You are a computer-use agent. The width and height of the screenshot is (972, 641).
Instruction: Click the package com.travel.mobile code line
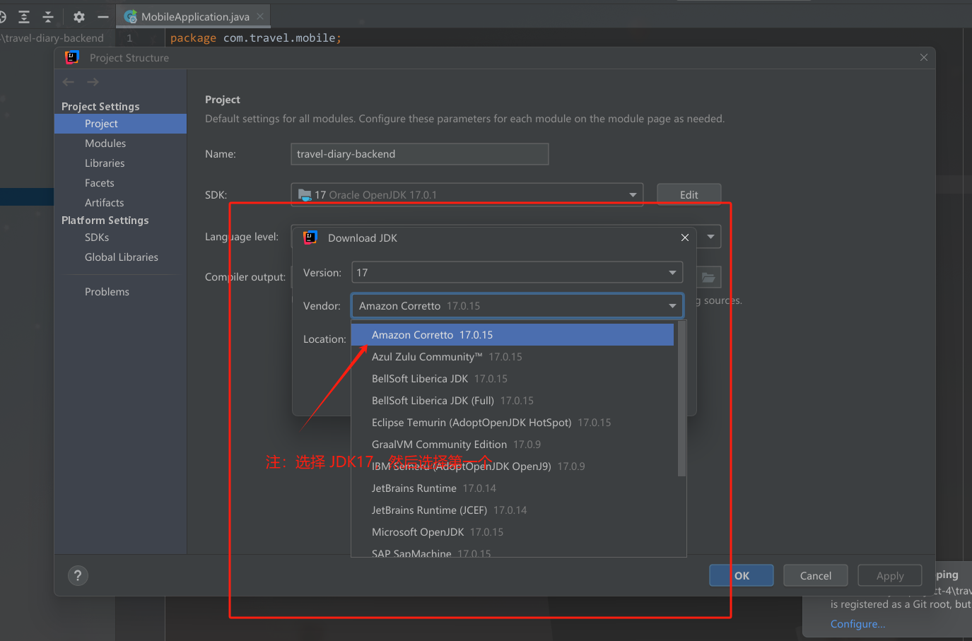click(256, 38)
